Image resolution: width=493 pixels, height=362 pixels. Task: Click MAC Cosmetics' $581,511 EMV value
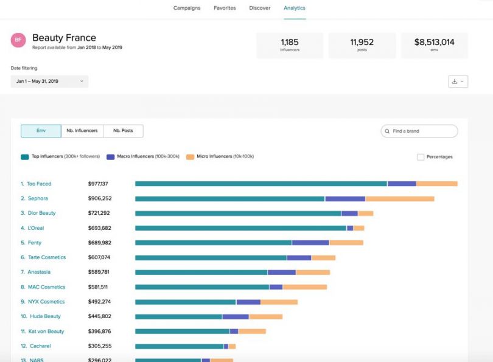pos(97,287)
